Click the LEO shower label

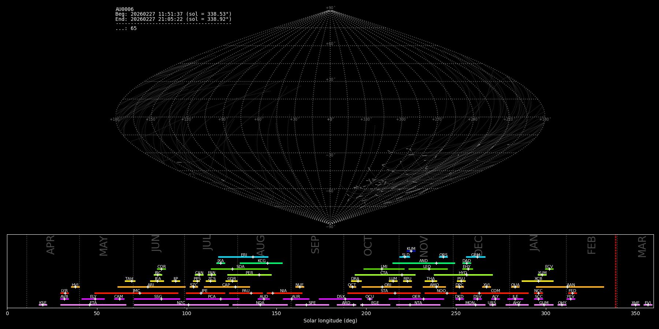[x=427, y=267]
